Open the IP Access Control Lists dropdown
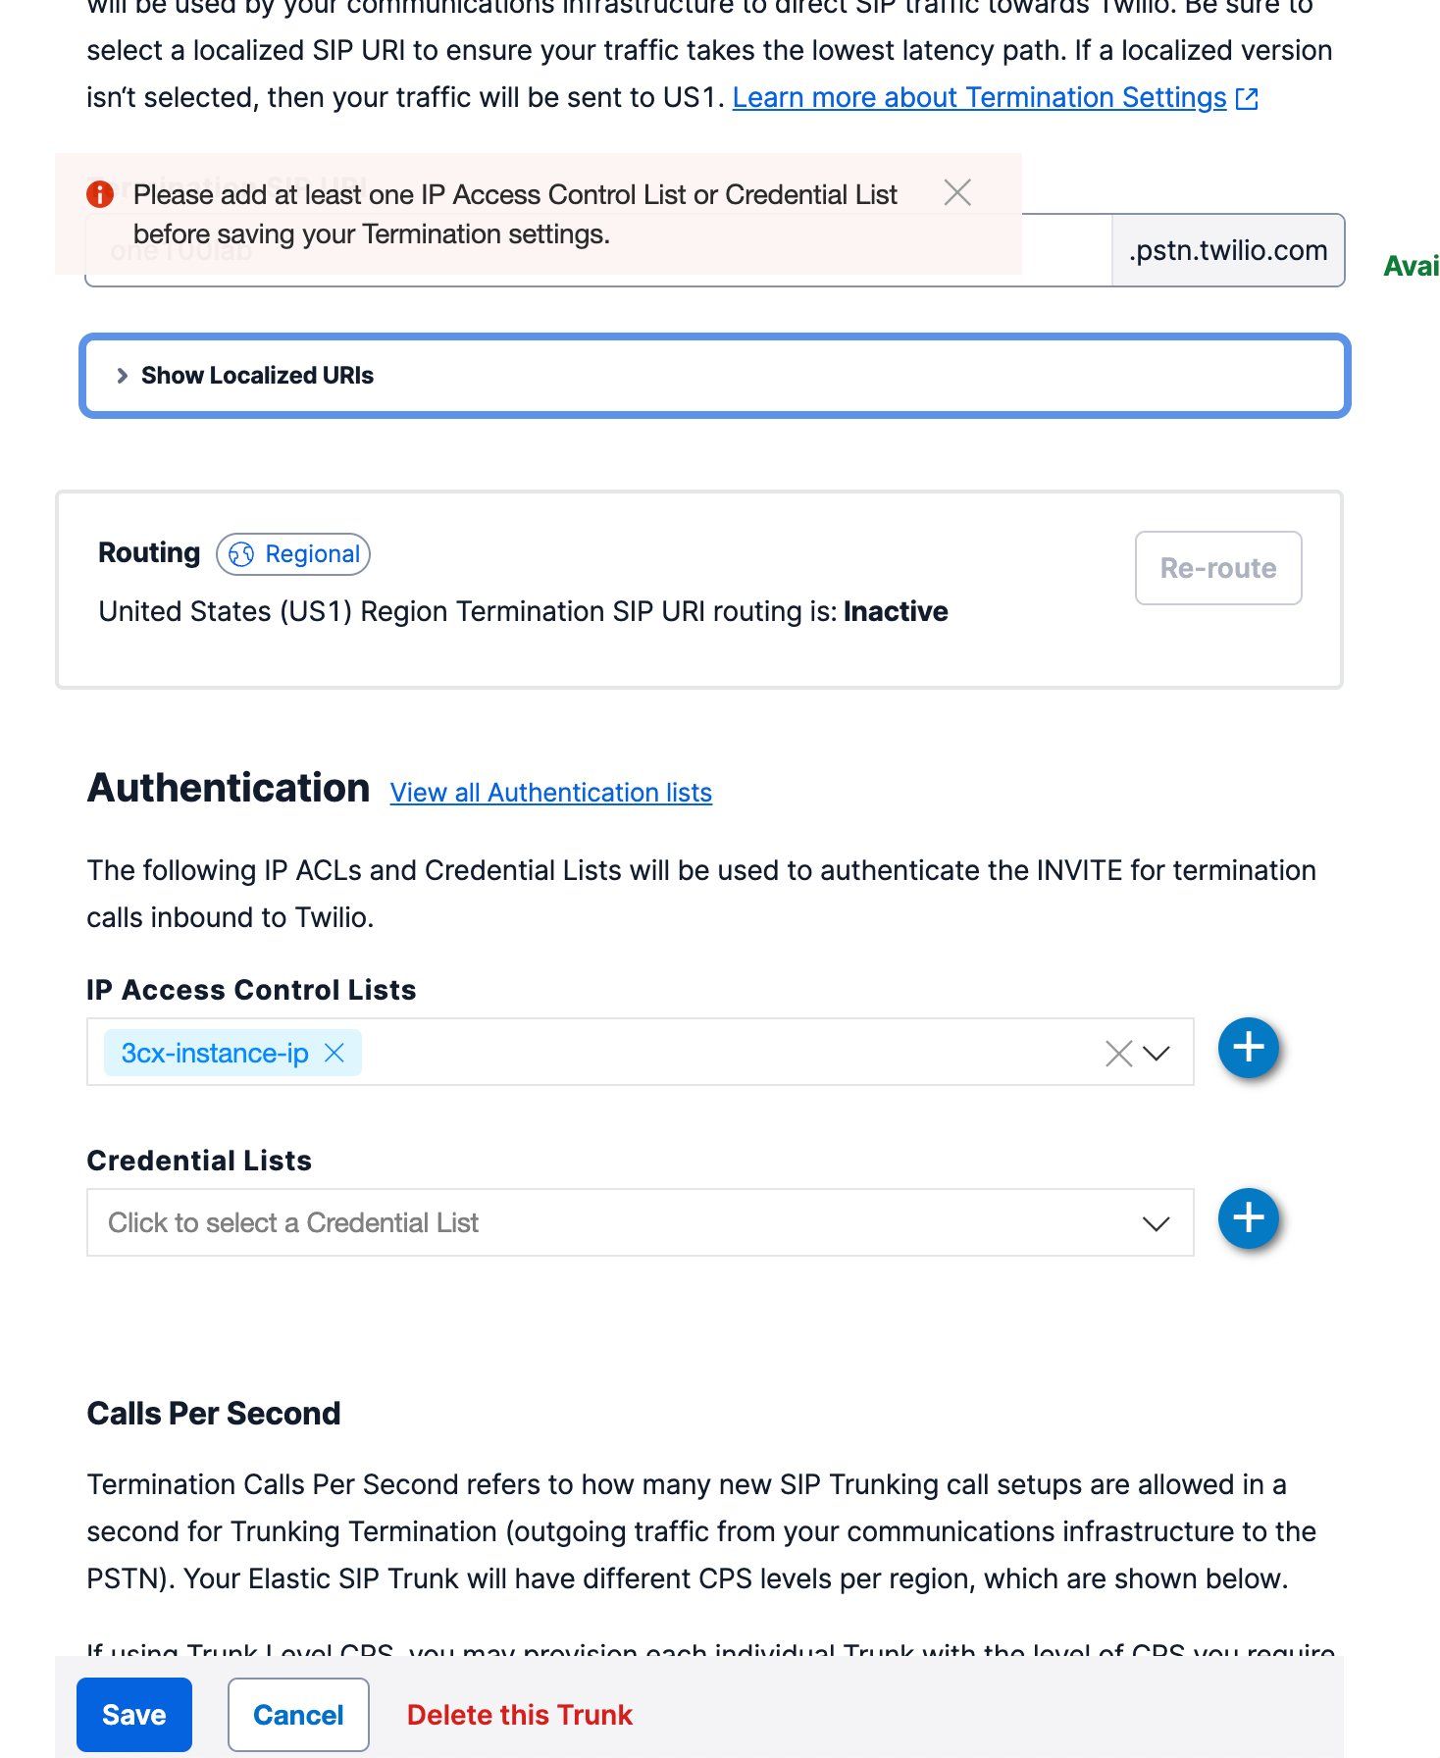 click(1157, 1054)
